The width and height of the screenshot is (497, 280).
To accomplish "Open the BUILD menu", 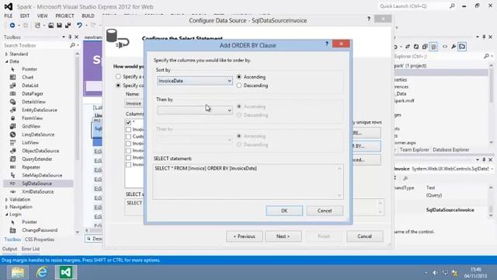I will pos(88,16).
